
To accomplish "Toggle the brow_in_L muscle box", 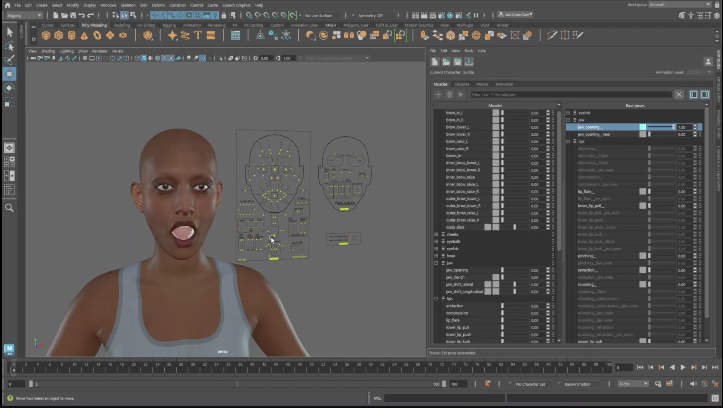I will (496, 113).
